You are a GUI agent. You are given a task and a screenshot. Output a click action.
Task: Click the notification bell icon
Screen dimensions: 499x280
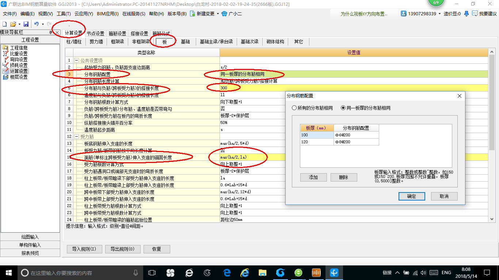466,14
